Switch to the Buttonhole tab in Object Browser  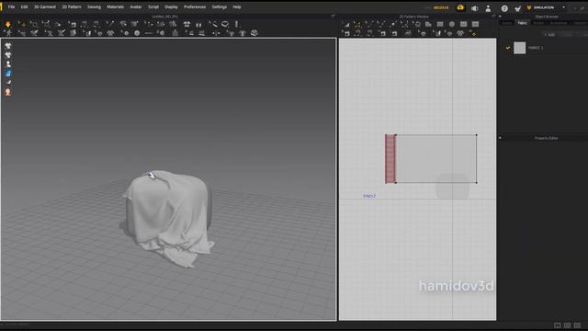[x=559, y=23]
